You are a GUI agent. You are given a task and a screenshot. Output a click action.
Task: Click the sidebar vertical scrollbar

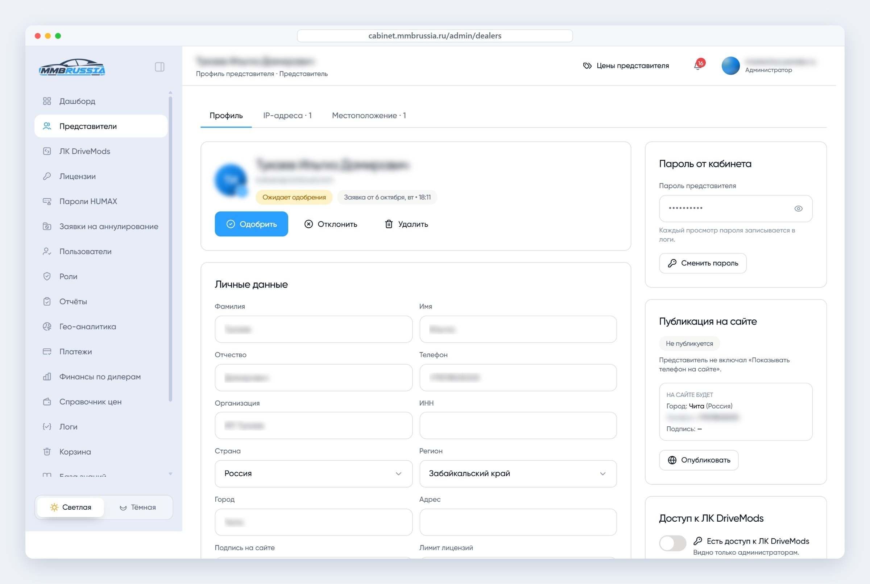170,249
